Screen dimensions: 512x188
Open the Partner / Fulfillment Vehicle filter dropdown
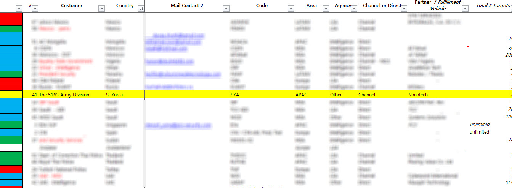(x=465, y=8)
